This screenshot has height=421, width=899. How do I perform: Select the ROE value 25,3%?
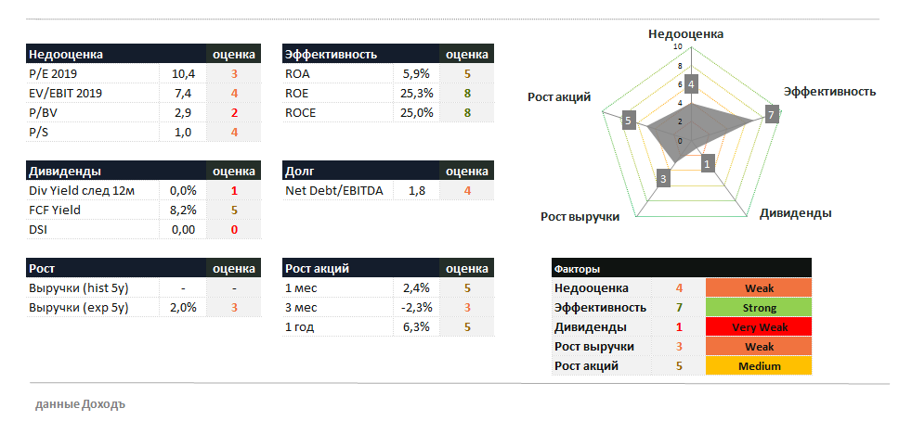click(x=417, y=93)
